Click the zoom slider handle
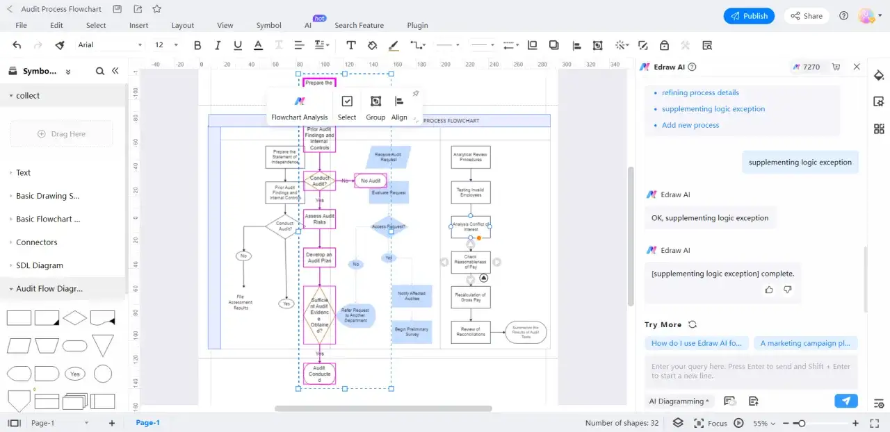Viewport: 890px width, 432px height. [802, 423]
